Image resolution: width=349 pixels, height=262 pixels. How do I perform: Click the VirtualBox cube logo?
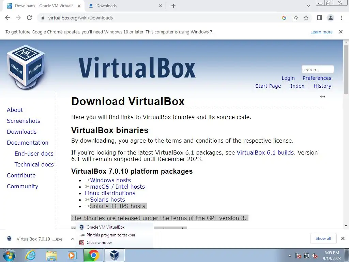[x=26, y=67]
